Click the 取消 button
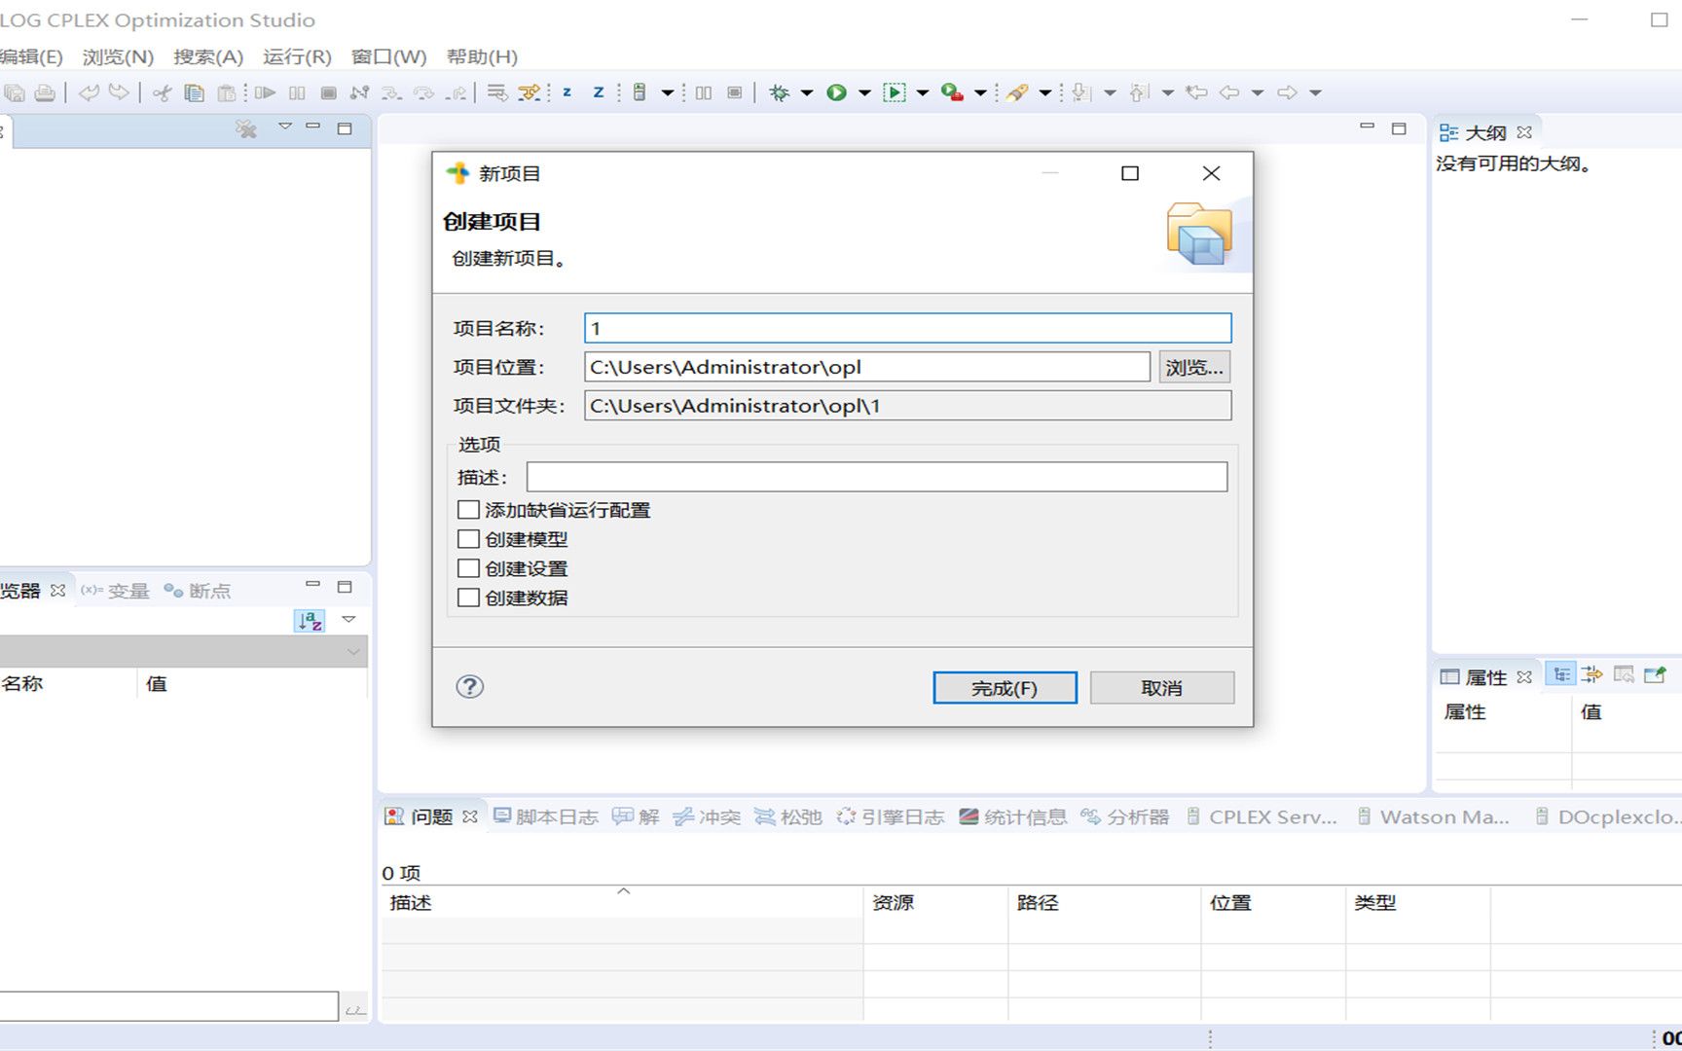 pos(1162,688)
